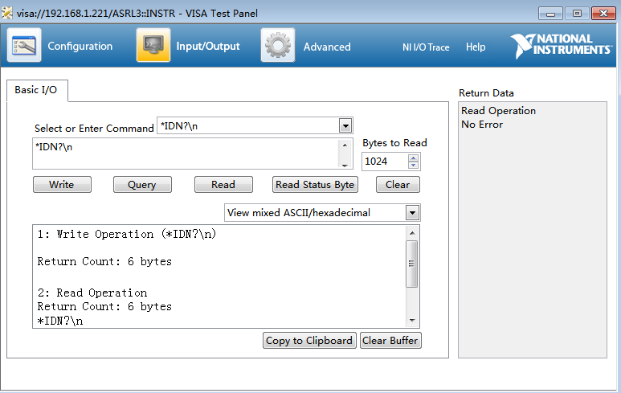Click 'Read Operation' in Return Data panel
Viewport: 621px width, 393px height.
pyautogui.click(x=498, y=111)
